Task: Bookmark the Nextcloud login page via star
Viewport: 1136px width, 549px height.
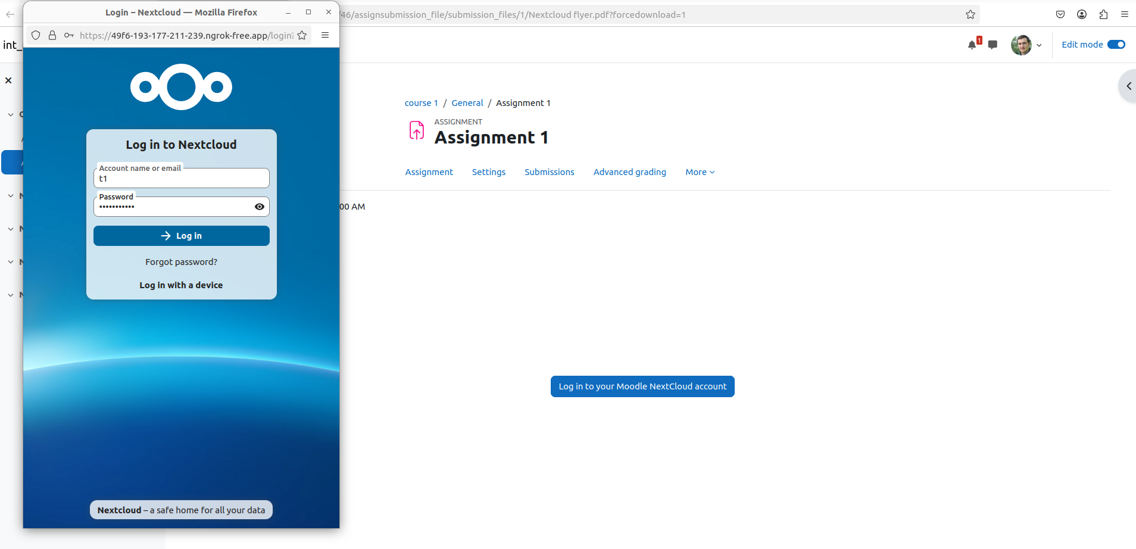Action: [x=302, y=35]
